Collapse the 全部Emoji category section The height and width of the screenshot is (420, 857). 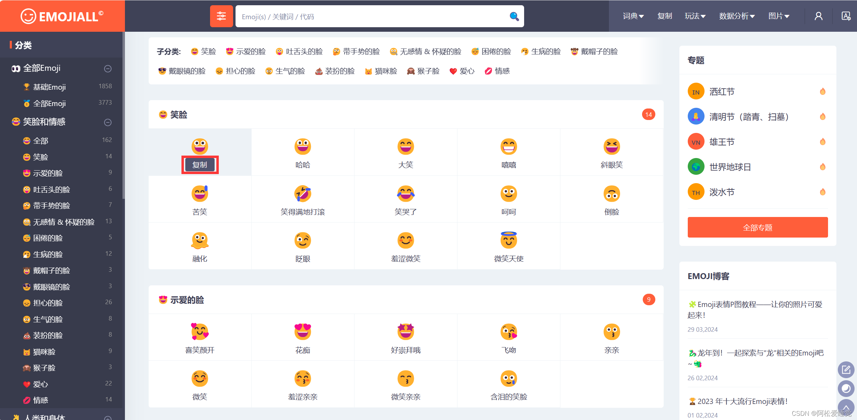108,69
